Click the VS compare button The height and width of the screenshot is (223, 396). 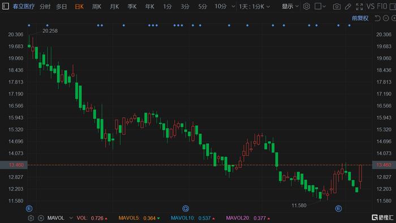coord(370,7)
